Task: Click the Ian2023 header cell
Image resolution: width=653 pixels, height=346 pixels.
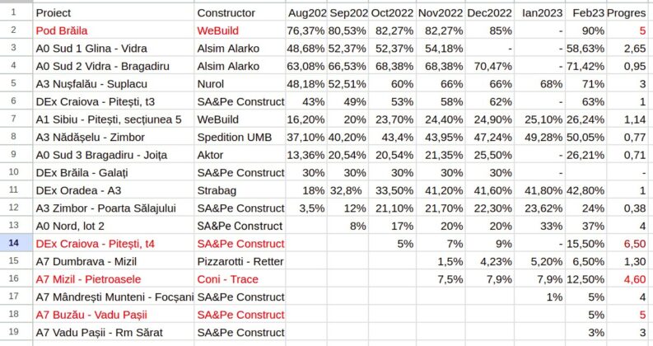Action: 539,13
